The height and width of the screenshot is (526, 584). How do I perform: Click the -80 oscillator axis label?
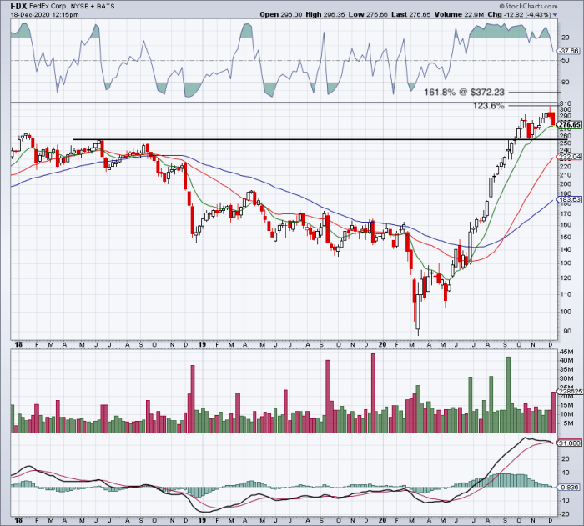coord(565,83)
